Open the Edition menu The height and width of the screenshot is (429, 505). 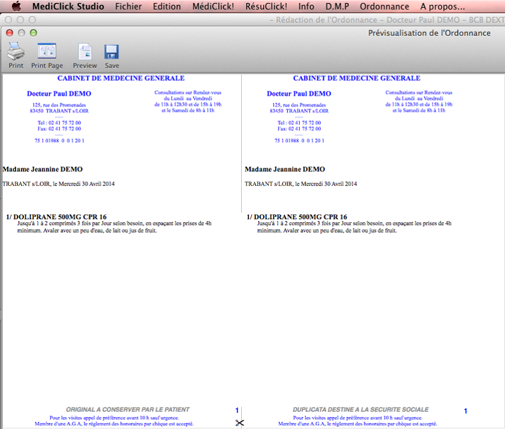pos(167,7)
